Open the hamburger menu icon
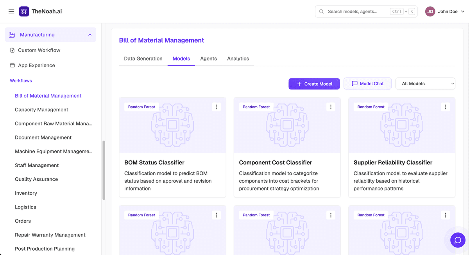469x255 pixels. [x=11, y=11]
